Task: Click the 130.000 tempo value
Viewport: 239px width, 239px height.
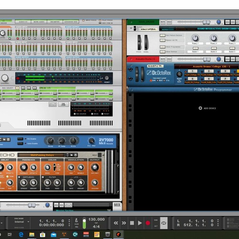Action: pyautogui.click(x=97, y=219)
